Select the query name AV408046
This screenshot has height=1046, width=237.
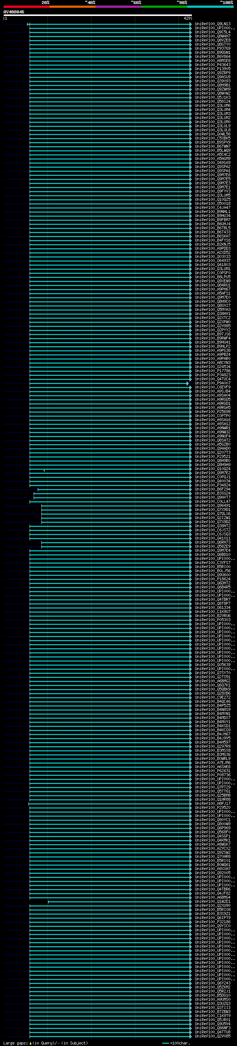pos(14,12)
